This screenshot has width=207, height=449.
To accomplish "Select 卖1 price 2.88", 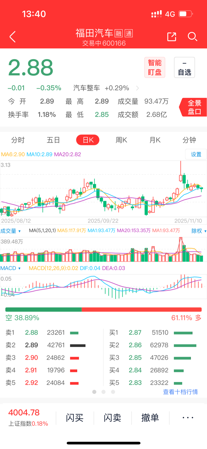I will click(x=32, y=333).
